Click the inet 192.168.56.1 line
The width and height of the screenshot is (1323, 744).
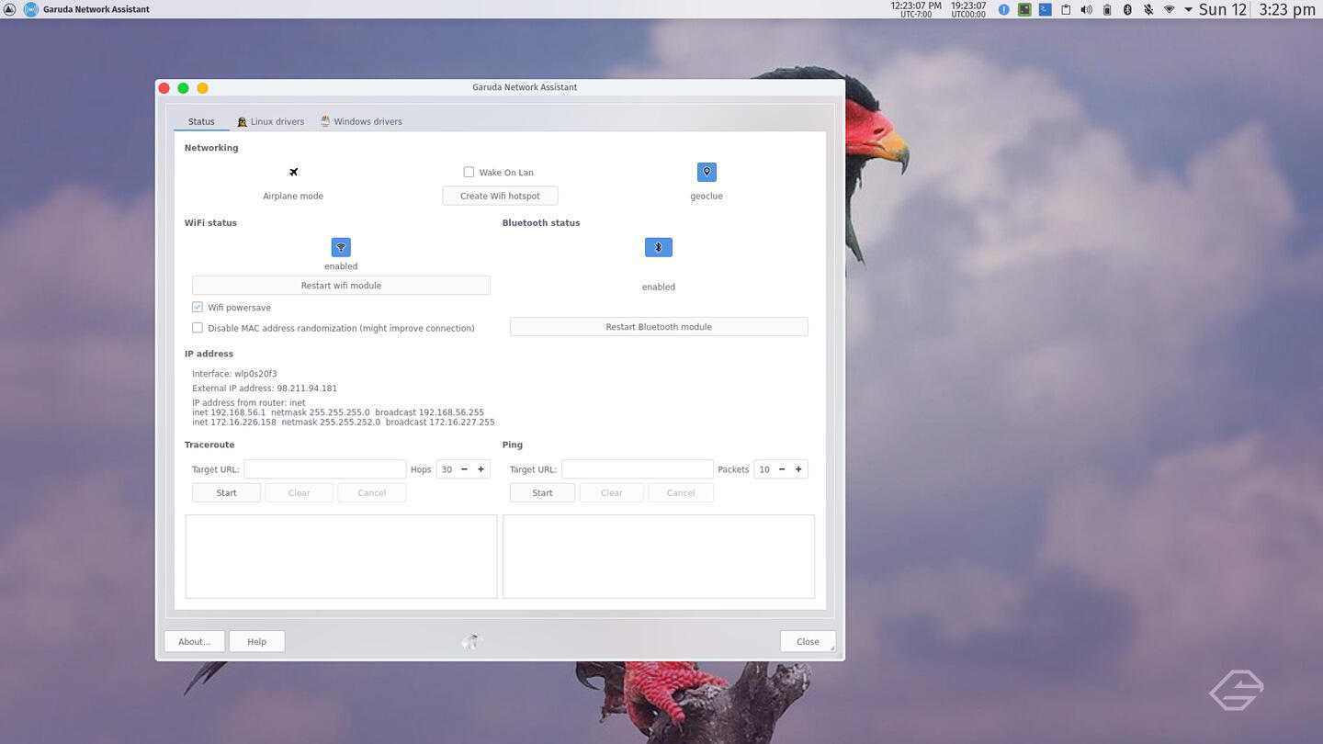(x=338, y=412)
